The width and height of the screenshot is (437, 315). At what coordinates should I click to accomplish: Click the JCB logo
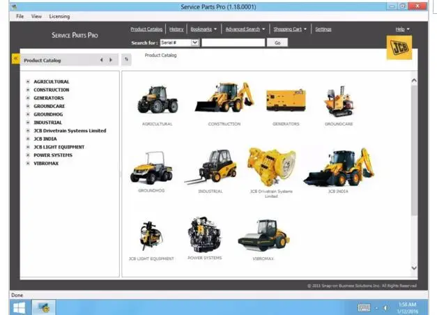[399, 47]
